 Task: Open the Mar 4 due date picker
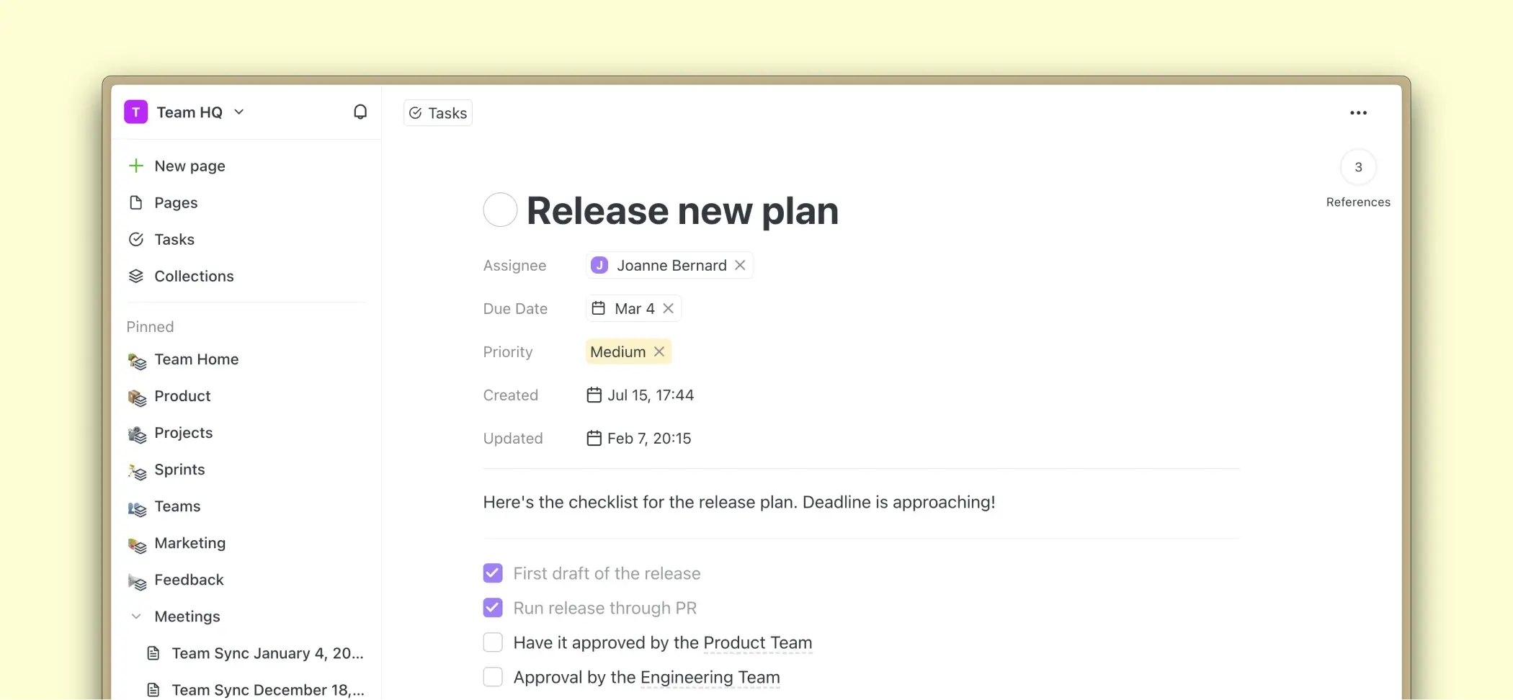pos(625,308)
